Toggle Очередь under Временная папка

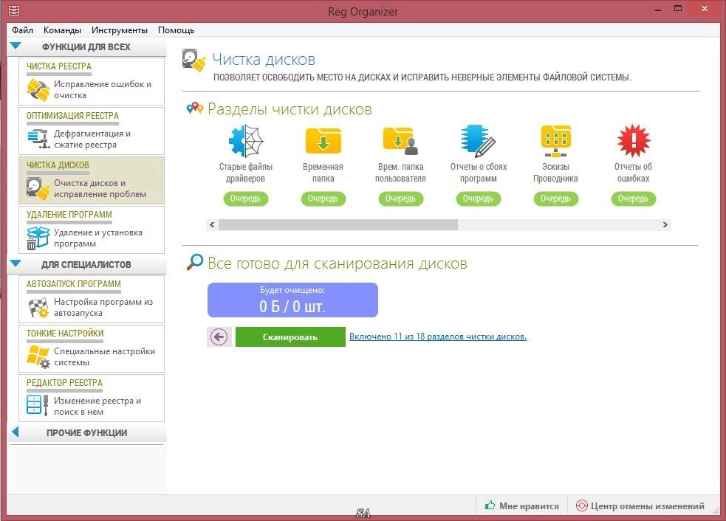(323, 199)
